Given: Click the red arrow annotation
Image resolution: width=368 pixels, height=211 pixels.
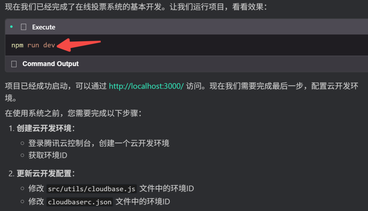Looking at the screenshot, I should [79, 45].
